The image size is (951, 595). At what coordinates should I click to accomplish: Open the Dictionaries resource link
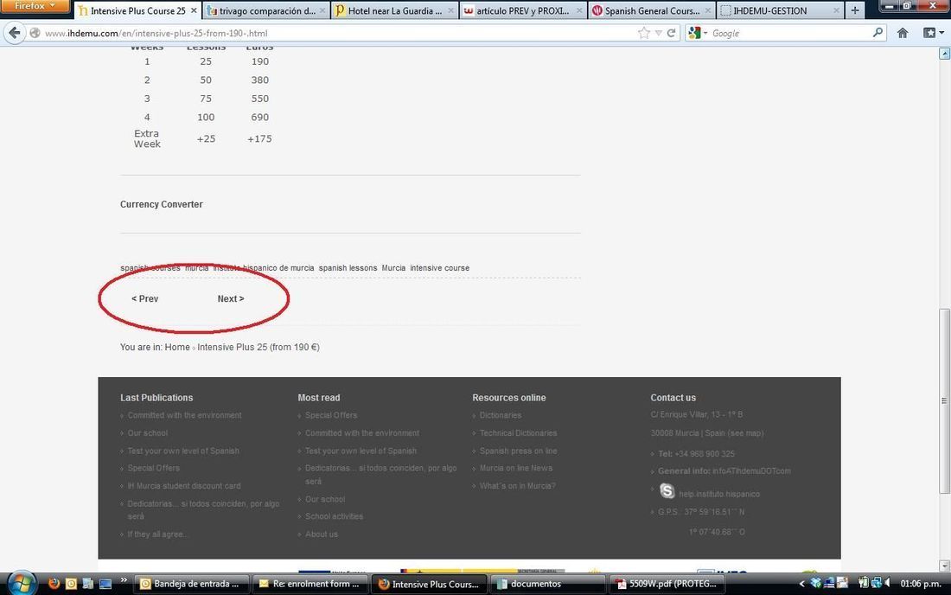click(x=501, y=415)
